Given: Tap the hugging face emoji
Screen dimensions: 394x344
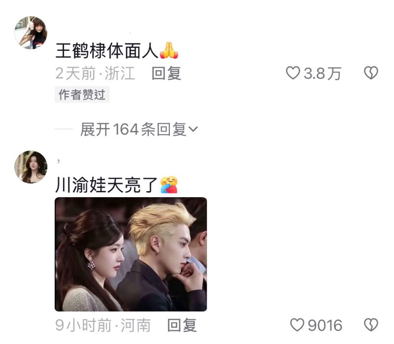Looking at the screenshot, I should tap(169, 185).
